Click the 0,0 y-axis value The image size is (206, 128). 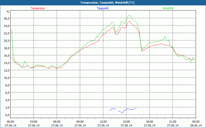[x=7, y=115]
